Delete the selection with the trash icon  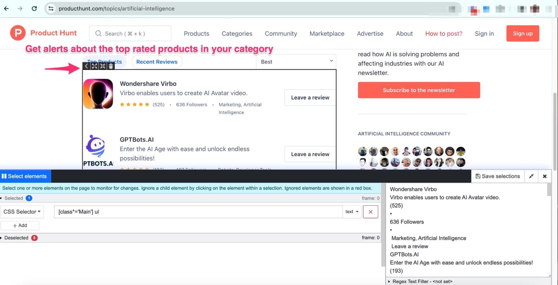111,66
